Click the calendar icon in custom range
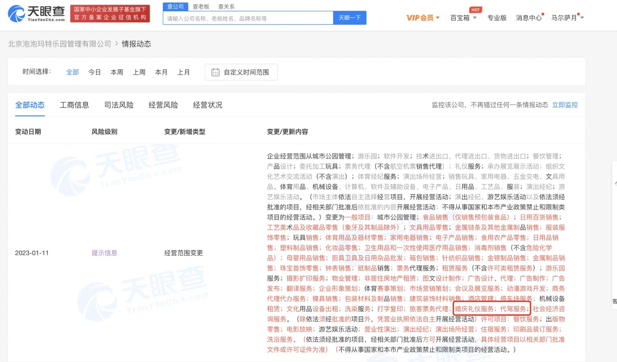 (216, 72)
